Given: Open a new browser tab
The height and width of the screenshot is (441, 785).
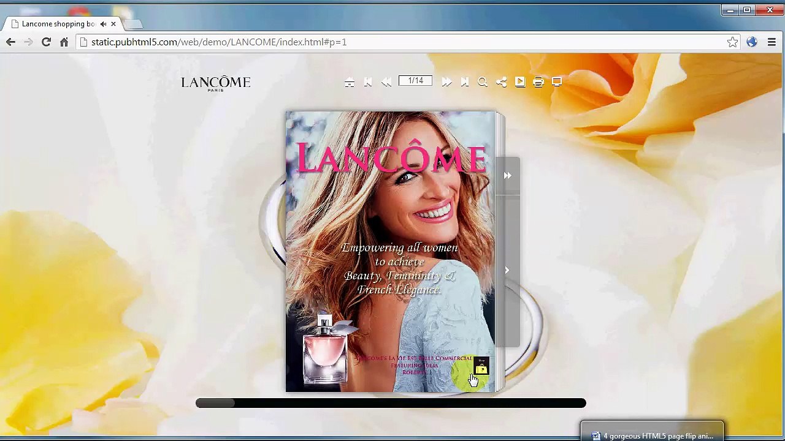Looking at the screenshot, I should point(133,24).
